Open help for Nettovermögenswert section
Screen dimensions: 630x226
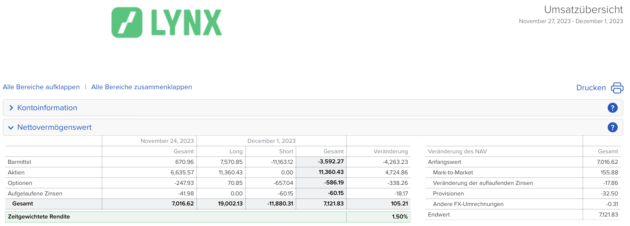612,128
